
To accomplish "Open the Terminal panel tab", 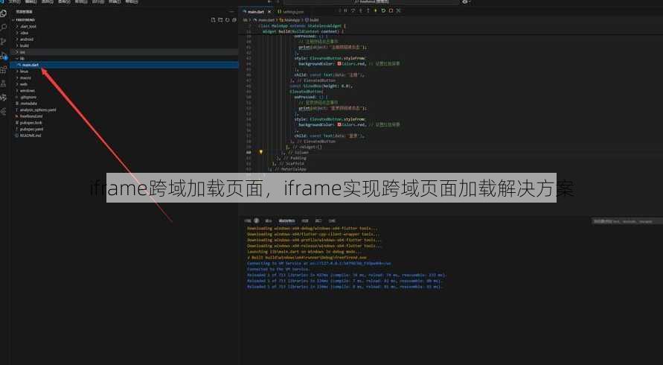I will [x=305, y=220].
